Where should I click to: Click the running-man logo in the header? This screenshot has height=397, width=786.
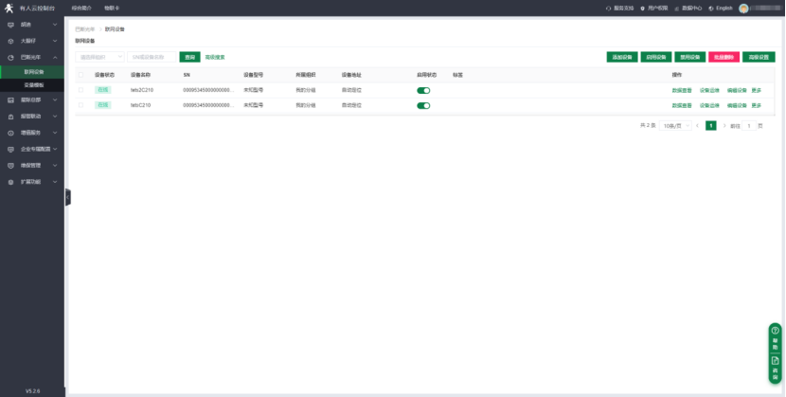tap(9, 7)
